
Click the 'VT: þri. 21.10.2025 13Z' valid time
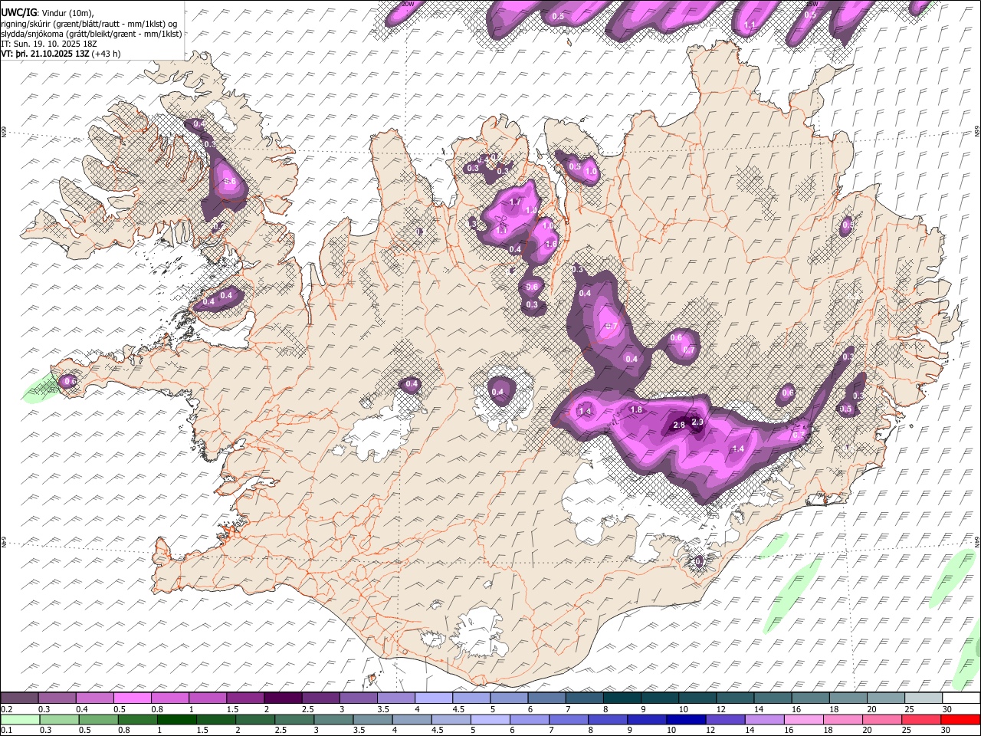(x=44, y=54)
